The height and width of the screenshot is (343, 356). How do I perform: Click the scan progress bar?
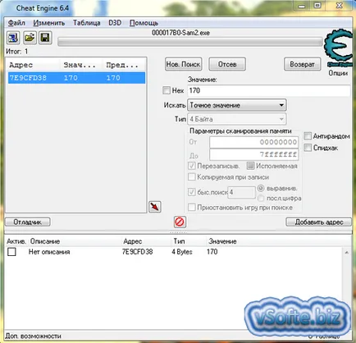click(x=190, y=42)
